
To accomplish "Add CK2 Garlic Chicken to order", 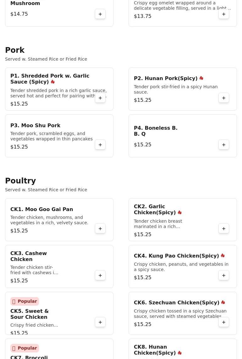I will coord(224,229).
